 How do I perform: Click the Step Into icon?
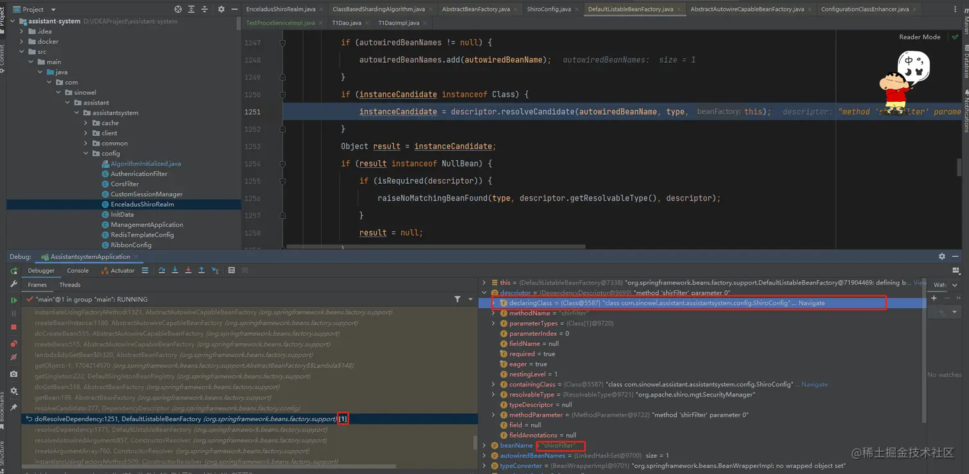pos(175,270)
